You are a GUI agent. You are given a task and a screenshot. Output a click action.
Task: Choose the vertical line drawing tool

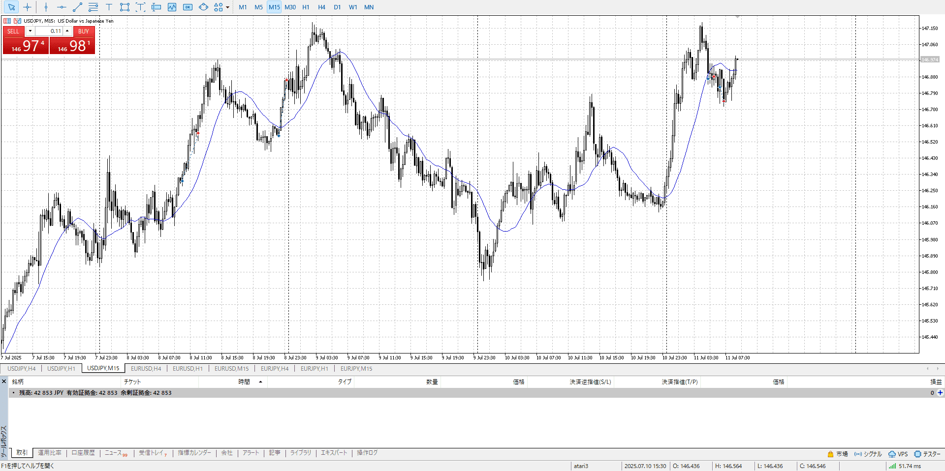[x=46, y=7]
